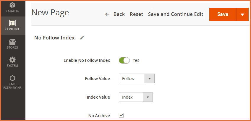The image size is (251, 121).
Task: Click the Back text link
Action: pos(119,14)
